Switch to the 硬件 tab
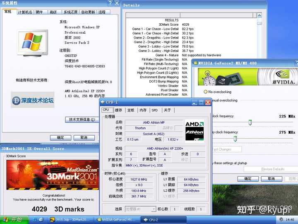The width and height of the screenshot is (298, 224). [39, 12]
